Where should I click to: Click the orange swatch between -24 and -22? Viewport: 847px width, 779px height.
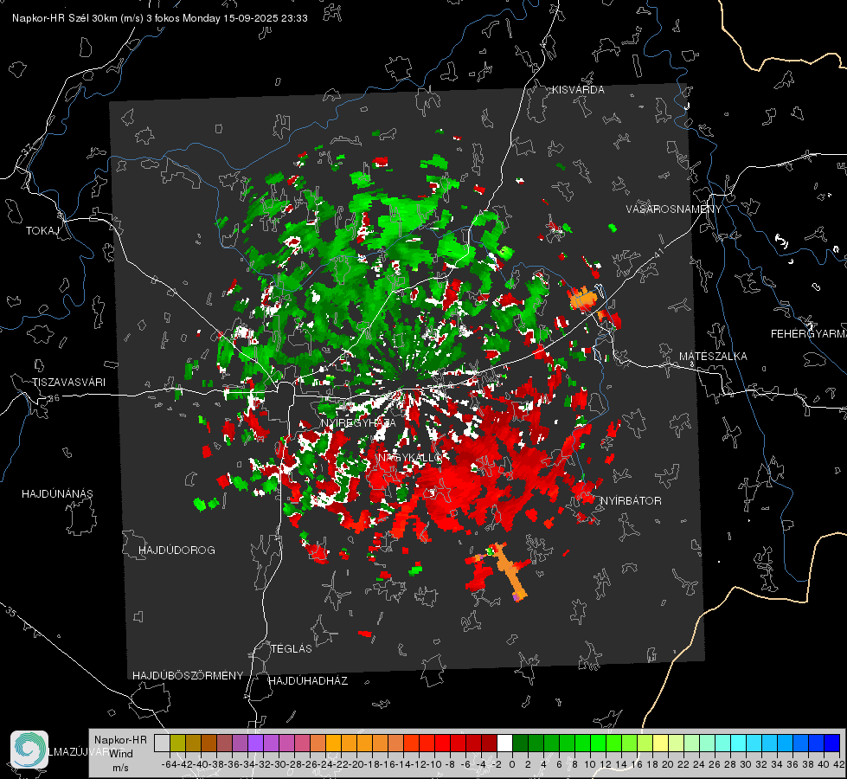[333, 743]
